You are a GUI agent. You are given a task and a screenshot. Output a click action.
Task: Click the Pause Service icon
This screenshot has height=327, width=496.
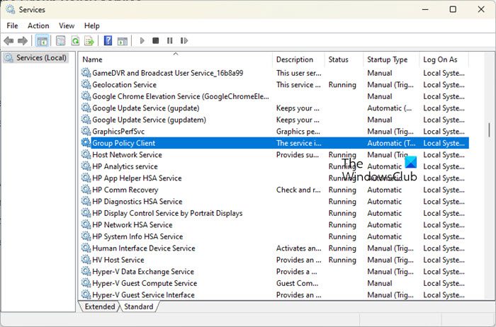point(169,41)
